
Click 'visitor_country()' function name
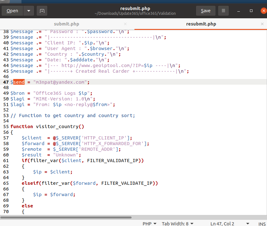coord(60,127)
